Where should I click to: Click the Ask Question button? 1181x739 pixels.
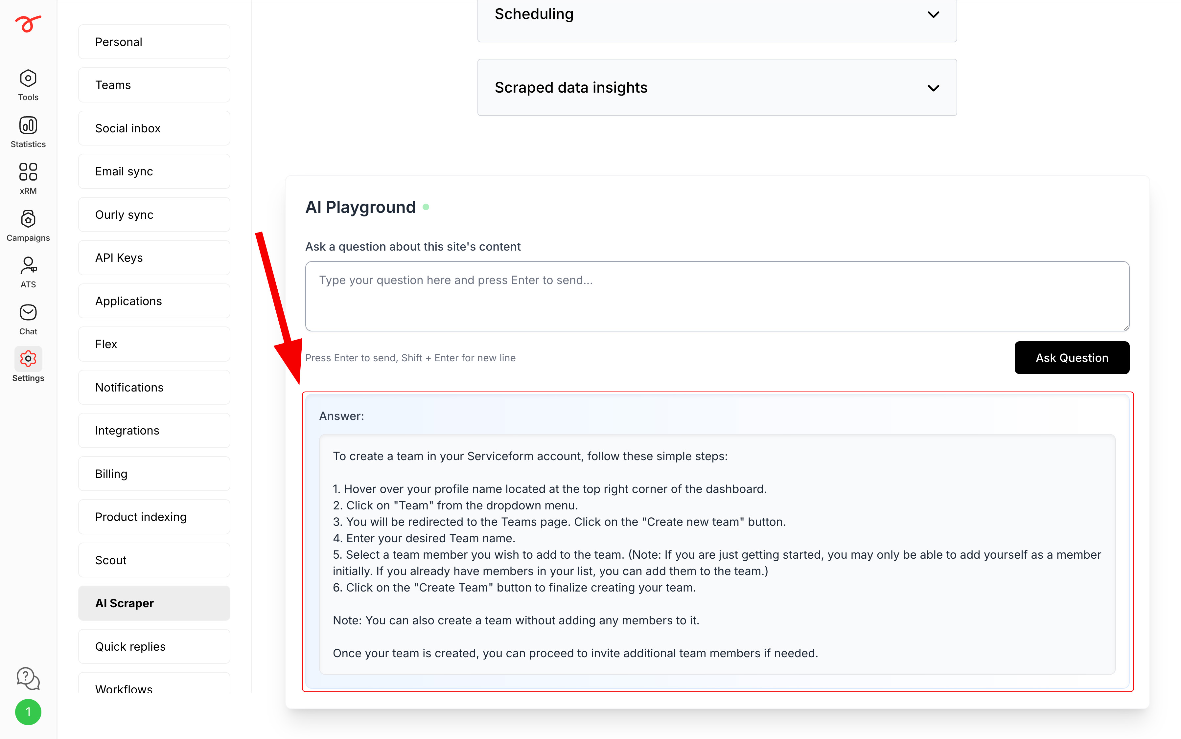click(1072, 358)
